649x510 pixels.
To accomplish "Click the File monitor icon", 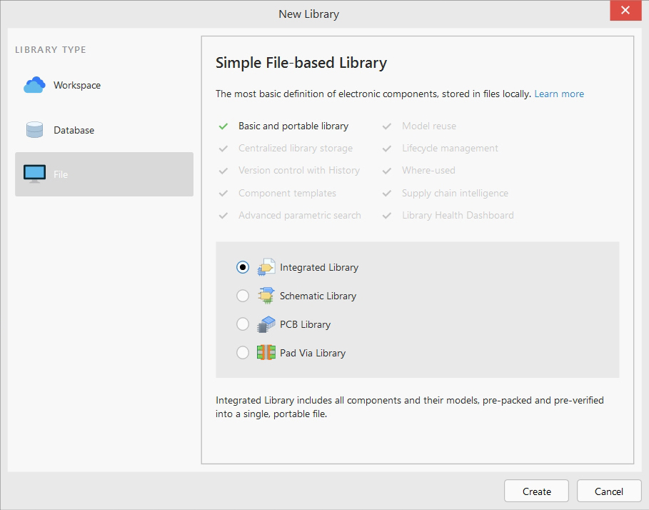I will click(x=34, y=174).
